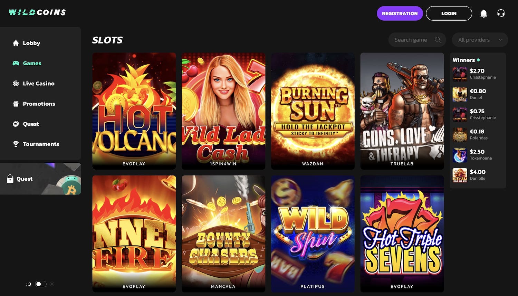Click the Tournaments trophy icon
This screenshot has width=518, height=296.
pyautogui.click(x=16, y=144)
